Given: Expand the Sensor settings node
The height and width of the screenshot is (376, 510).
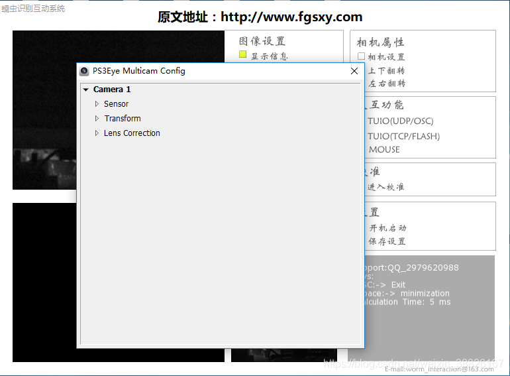Looking at the screenshot, I should click(97, 104).
